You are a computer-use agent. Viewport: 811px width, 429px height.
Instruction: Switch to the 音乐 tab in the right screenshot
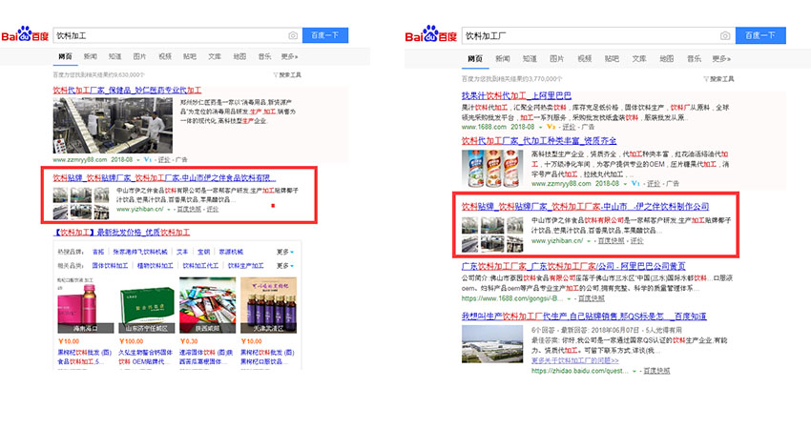click(x=694, y=58)
